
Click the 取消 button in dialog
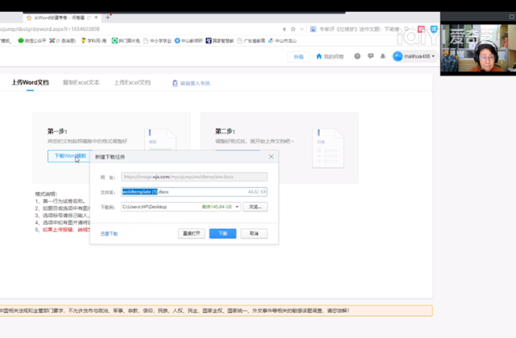(254, 233)
